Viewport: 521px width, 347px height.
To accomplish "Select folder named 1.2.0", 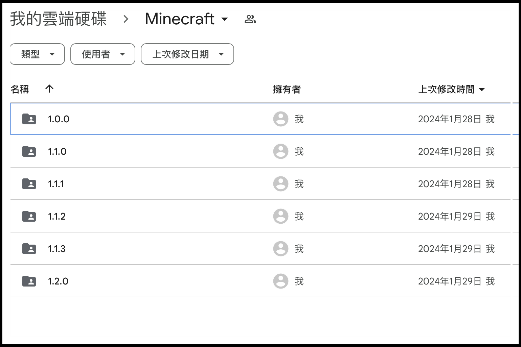I will 58,281.
